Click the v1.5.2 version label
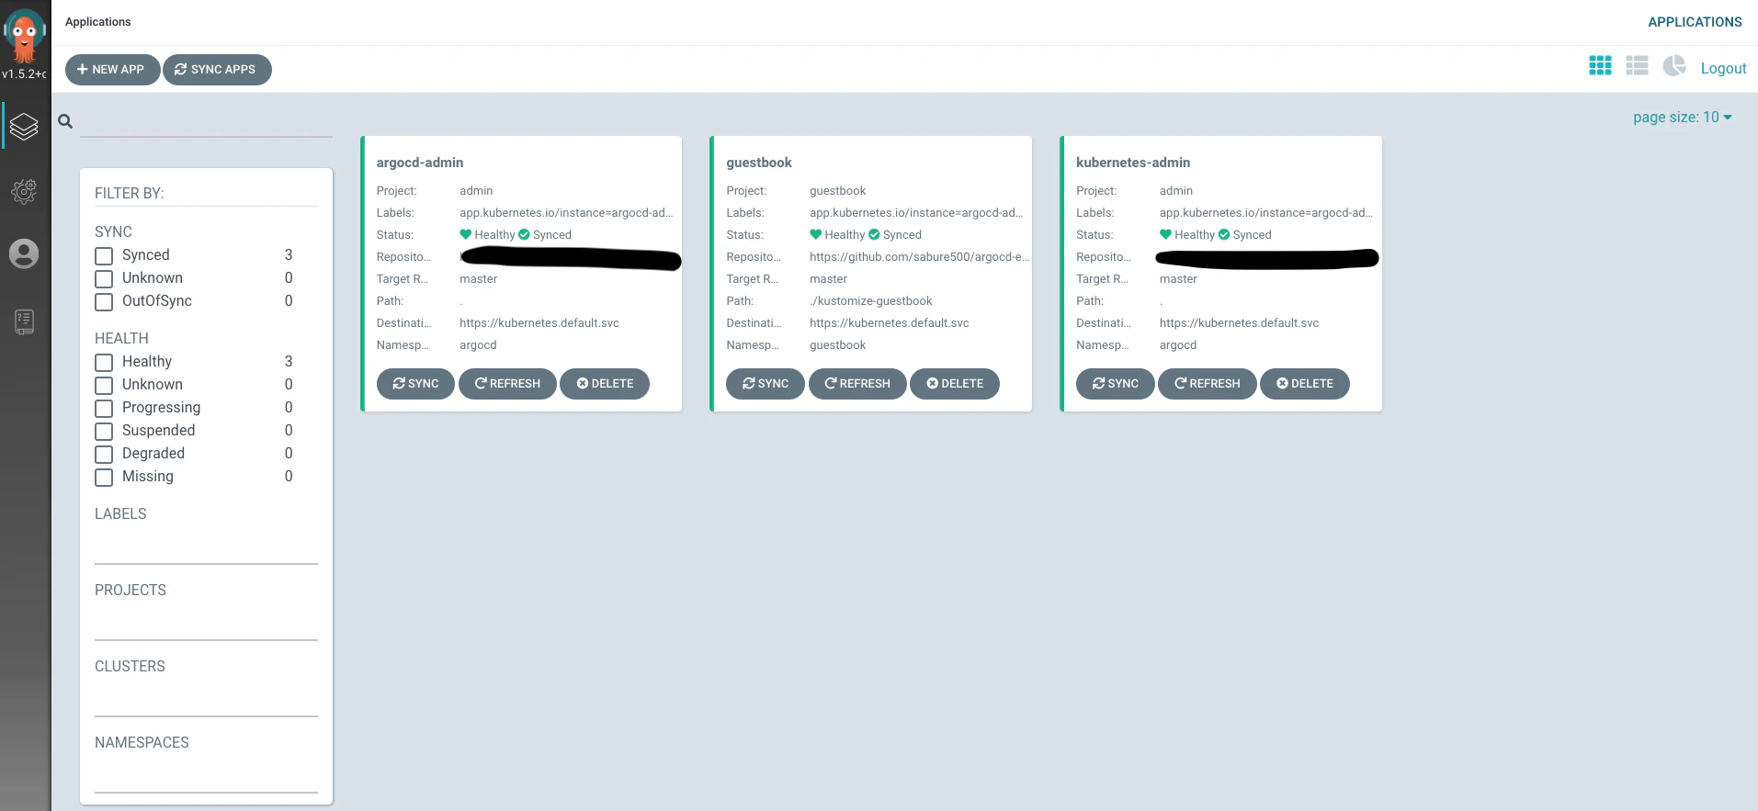This screenshot has height=811, width=1758. coord(24,73)
